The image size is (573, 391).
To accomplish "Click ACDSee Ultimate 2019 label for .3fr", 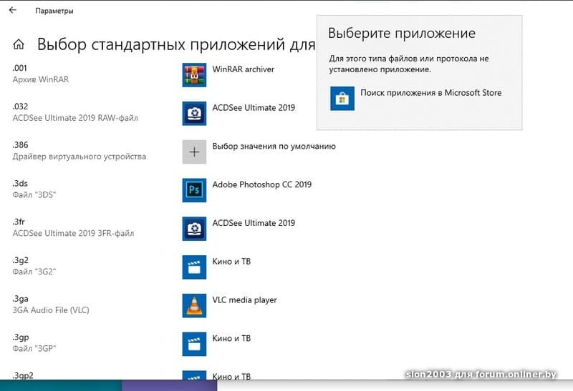I will 254,223.
